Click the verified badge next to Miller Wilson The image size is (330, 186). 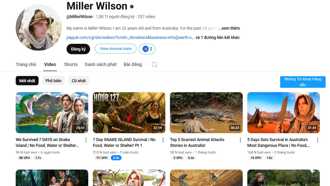pos(132,7)
